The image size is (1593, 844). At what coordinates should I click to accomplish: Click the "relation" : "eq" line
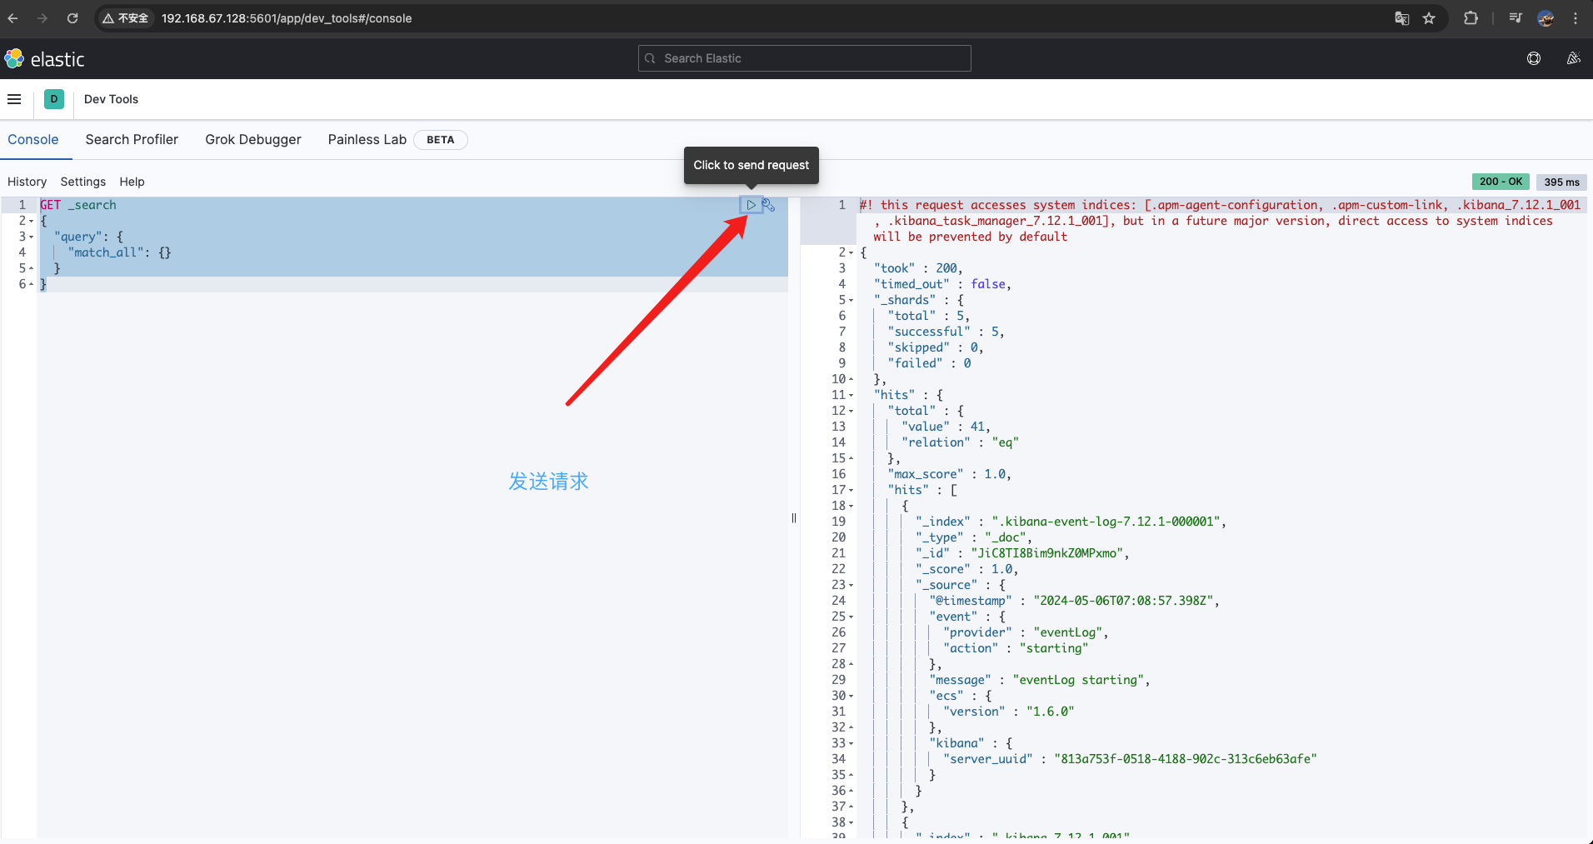(x=960, y=442)
